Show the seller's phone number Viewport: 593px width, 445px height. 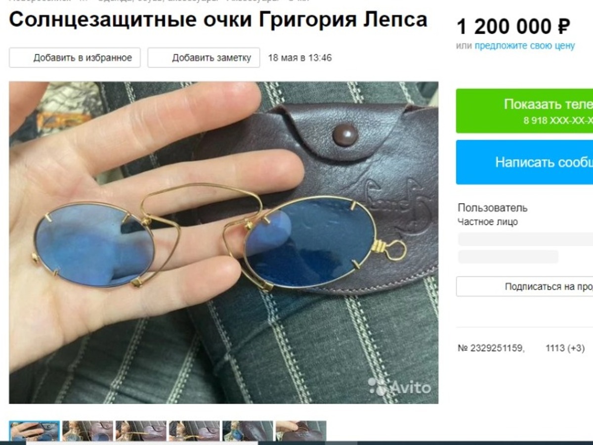(x=524, y=111)
